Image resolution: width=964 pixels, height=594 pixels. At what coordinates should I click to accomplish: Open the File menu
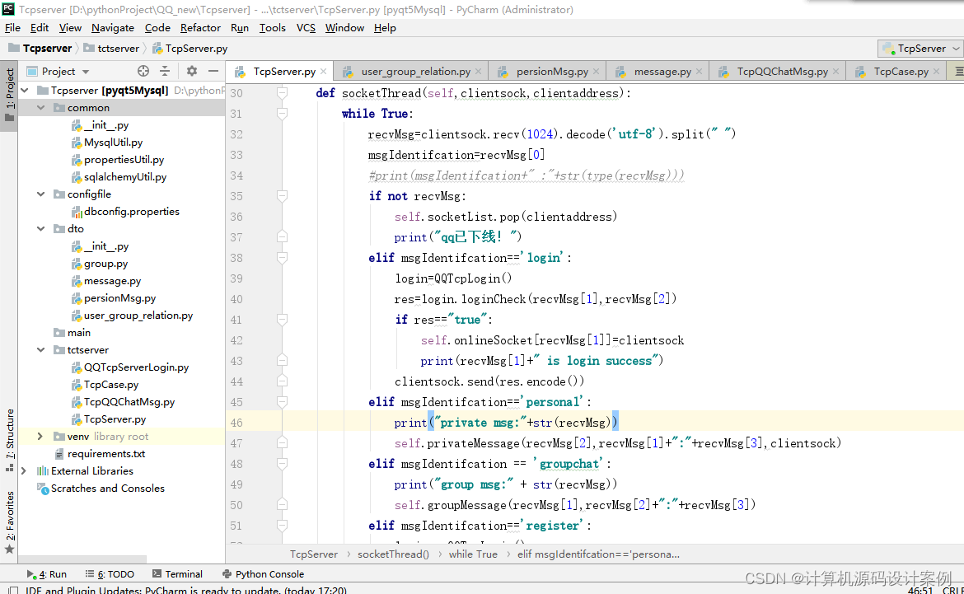coord(12,28)
